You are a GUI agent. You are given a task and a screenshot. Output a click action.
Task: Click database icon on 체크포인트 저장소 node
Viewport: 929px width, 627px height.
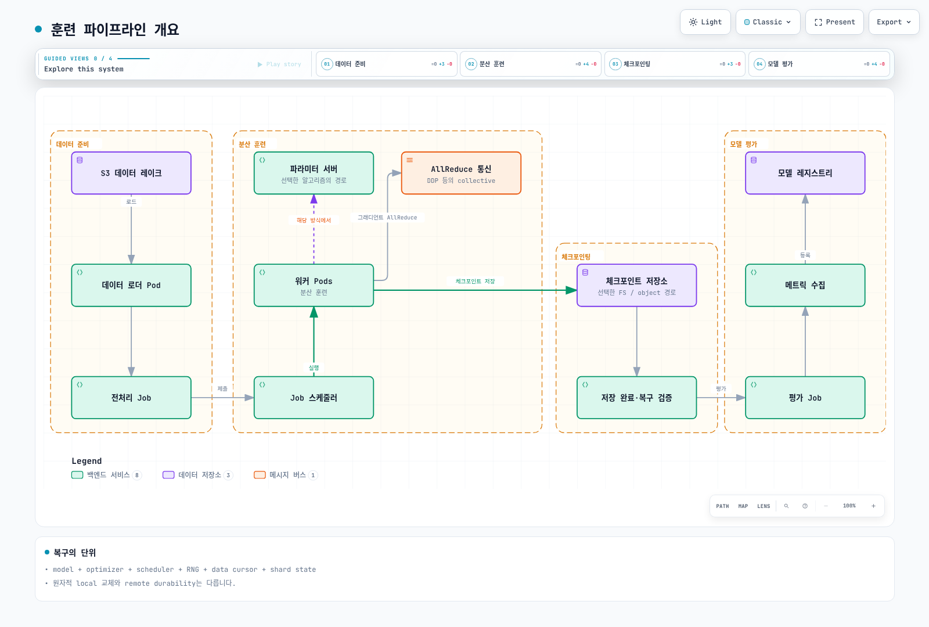click(585, 272)
